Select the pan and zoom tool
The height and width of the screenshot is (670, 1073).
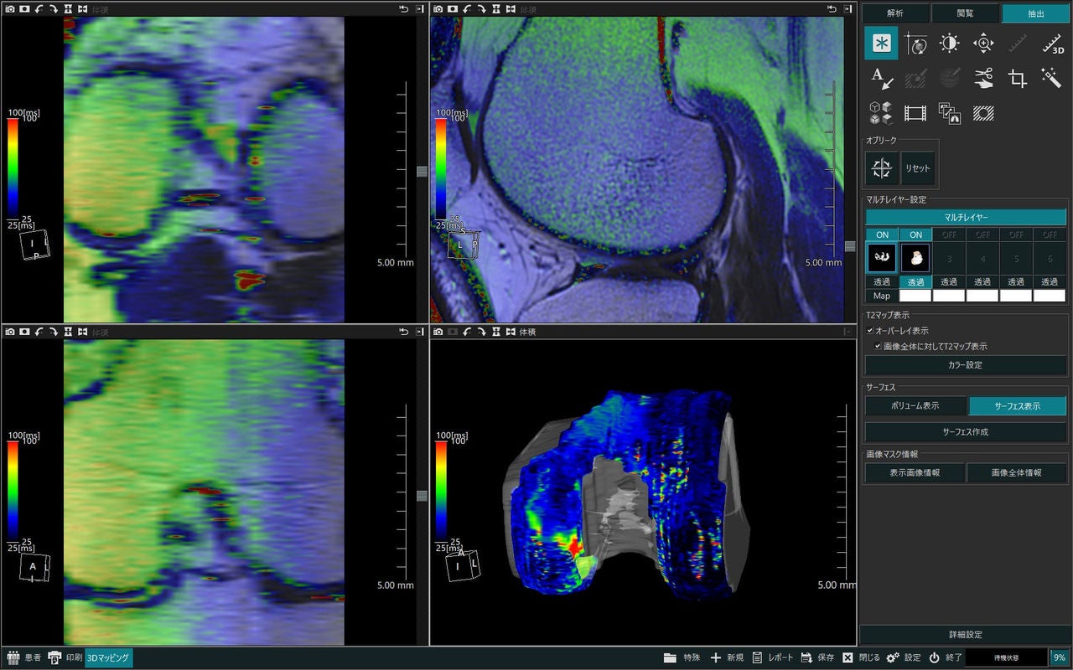pyautogui.click(x=984, y=44)
